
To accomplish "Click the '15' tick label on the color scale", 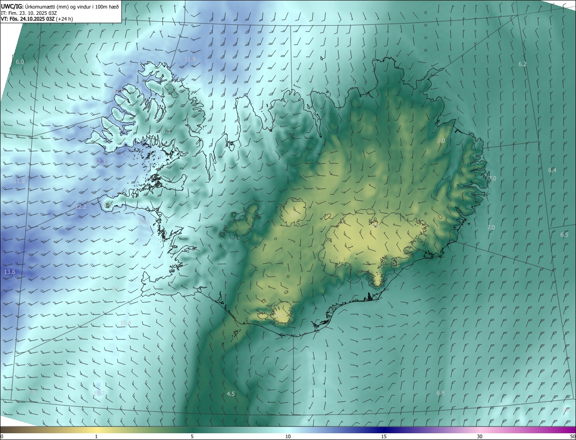I will coord(384,436).
